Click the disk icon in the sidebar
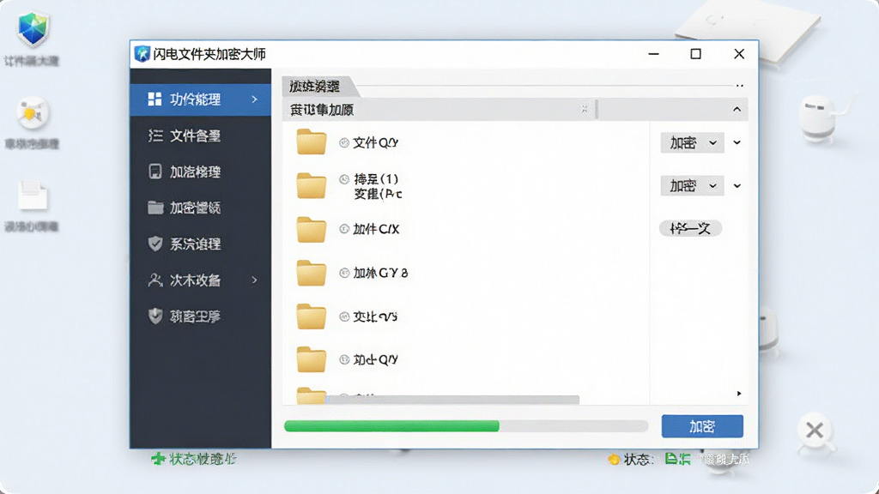Screen dimensions: 879x494 (155, 172)
